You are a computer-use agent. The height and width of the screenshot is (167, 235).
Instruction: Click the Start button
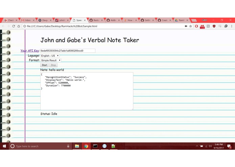[44, 65]
